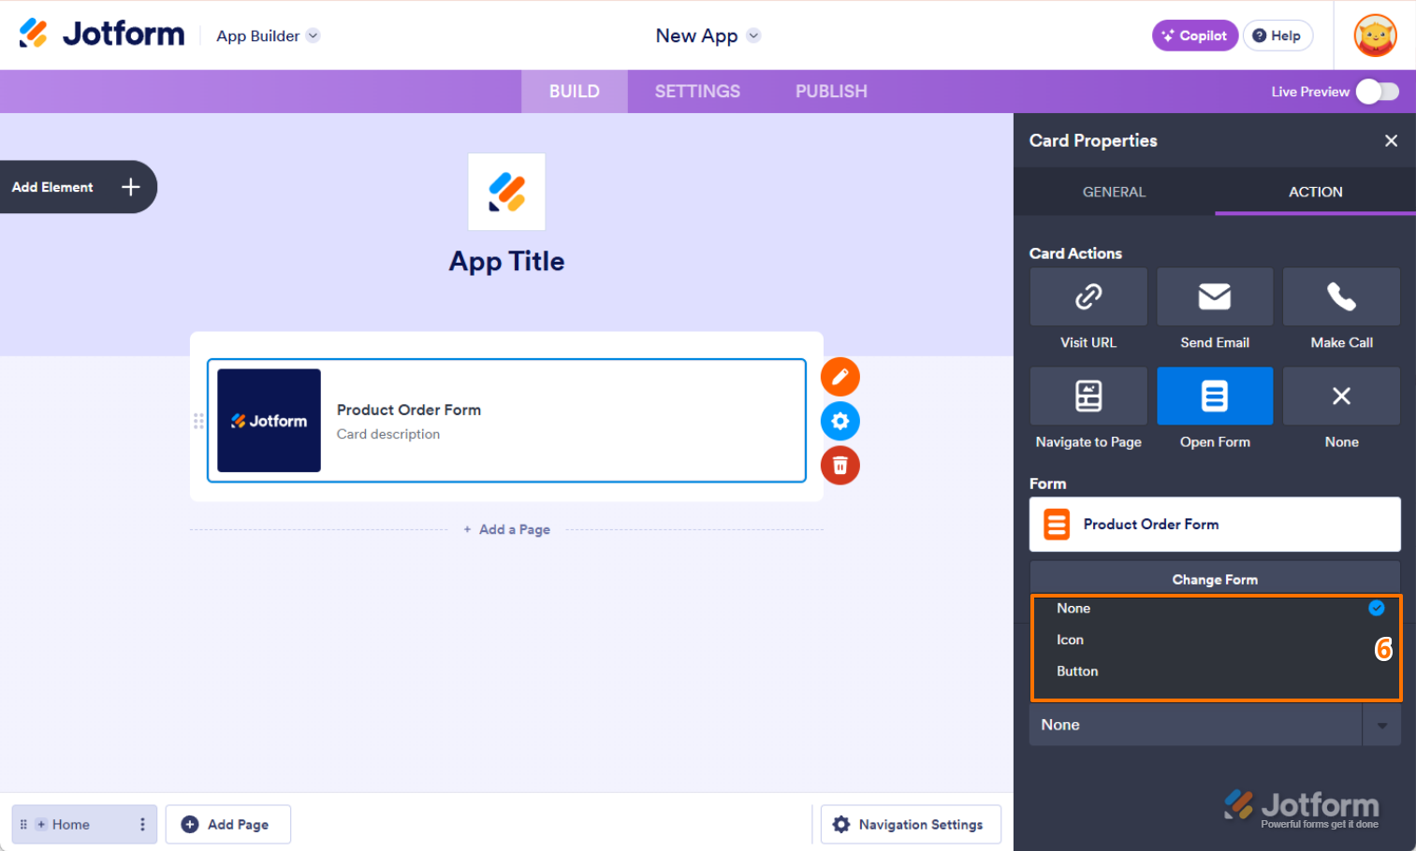
Task: Click the App Title heading
Action: click(x=506, y=261)
